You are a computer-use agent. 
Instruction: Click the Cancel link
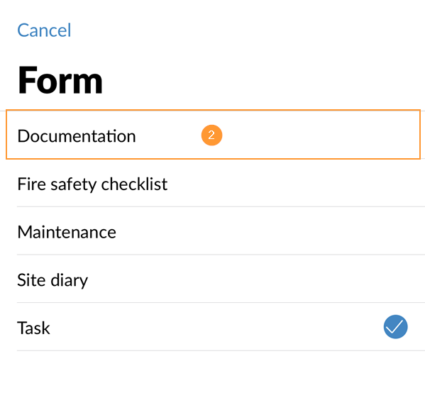point(44,30)
